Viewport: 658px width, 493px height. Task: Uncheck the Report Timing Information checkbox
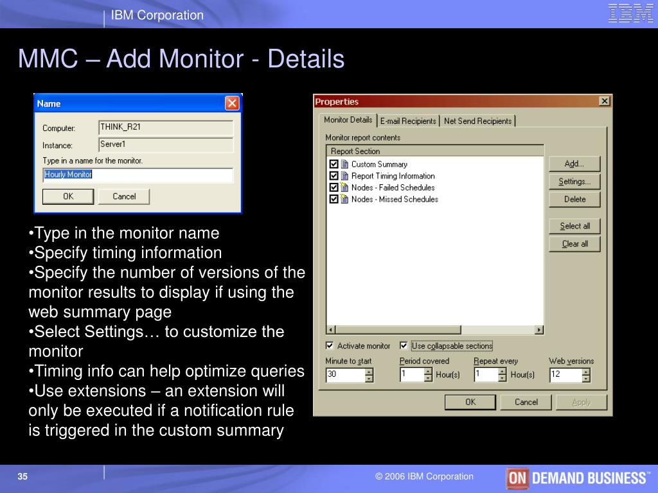click(x=334, y=176)
